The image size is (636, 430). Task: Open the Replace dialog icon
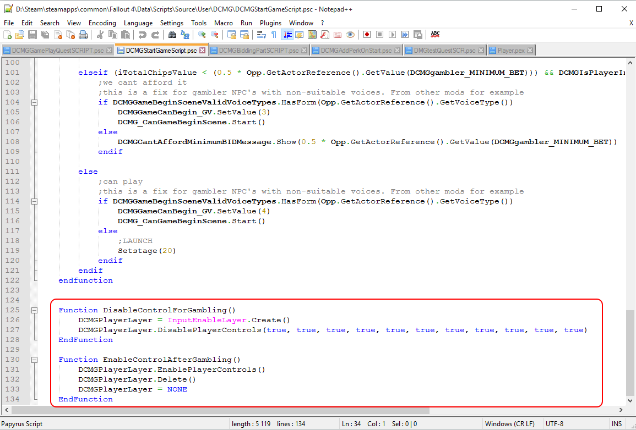(185, 35)
